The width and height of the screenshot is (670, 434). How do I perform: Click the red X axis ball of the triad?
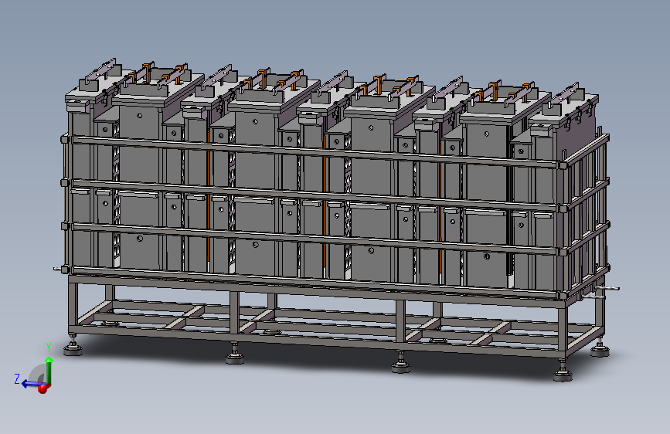click(x=43, y=388)
